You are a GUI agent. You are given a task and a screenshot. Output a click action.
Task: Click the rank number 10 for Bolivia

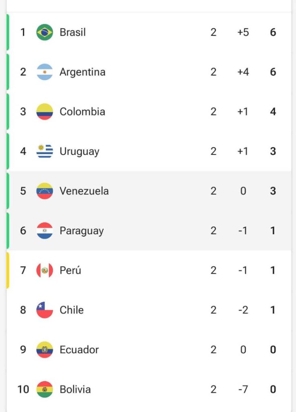coord(23,389)
